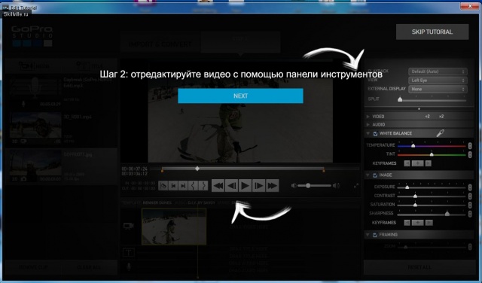Mute audio with the speaker icon
This screenshot has height=283, width=482.
point(294,186)
